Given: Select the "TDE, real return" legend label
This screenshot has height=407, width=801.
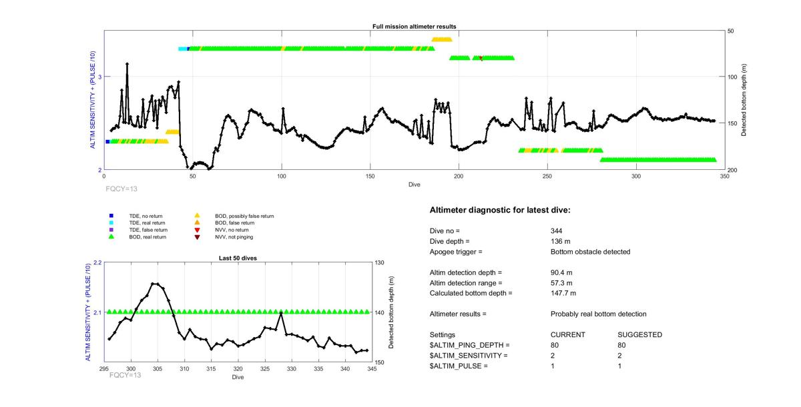Looking at the screenshot, I should point(147,222).
